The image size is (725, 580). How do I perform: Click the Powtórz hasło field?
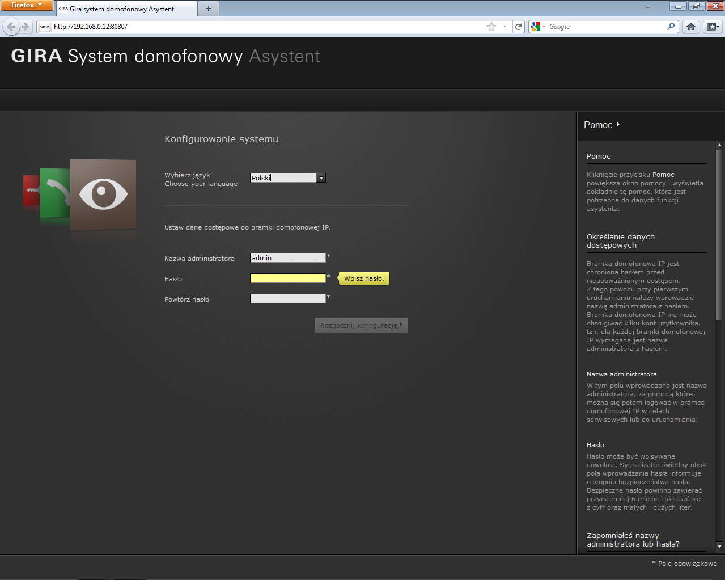click(x=288, y=299)
